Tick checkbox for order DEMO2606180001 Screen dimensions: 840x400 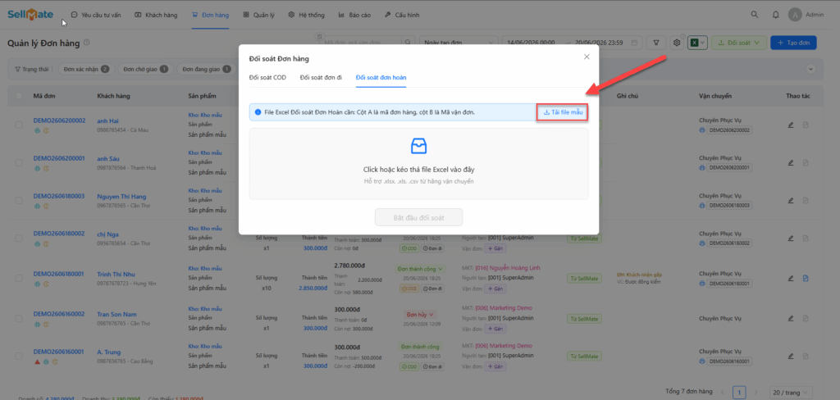pyautogui.click(x=19, y=278)
